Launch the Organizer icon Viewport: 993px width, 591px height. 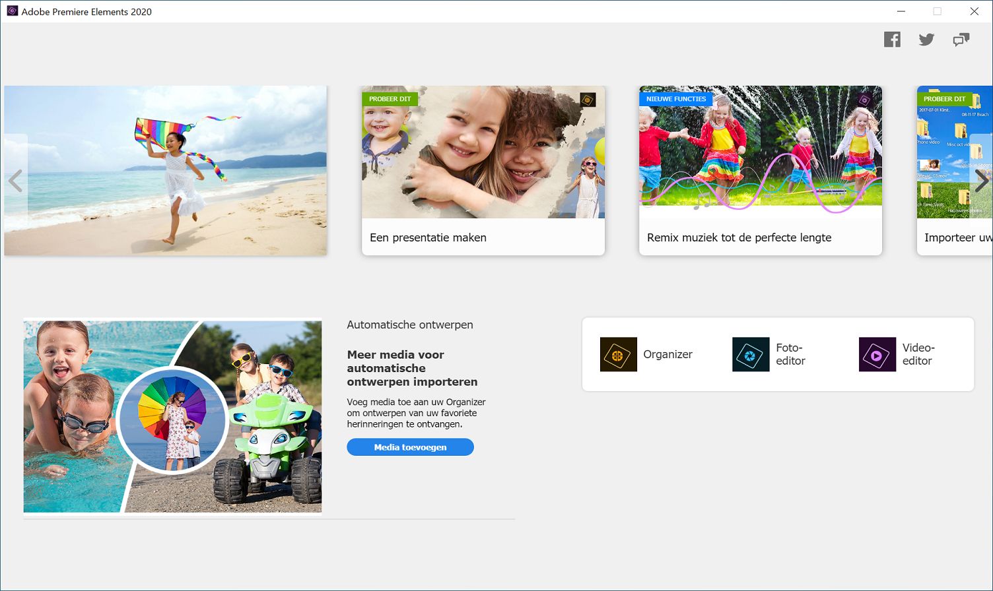[x=618, y=354]
